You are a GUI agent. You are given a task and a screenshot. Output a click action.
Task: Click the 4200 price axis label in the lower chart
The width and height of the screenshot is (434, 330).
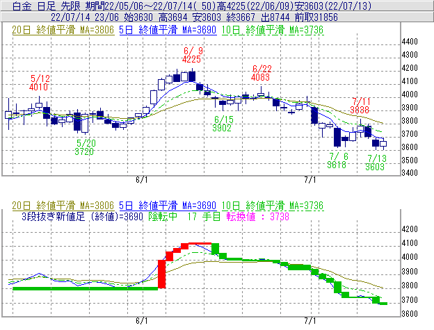(410, 229)
